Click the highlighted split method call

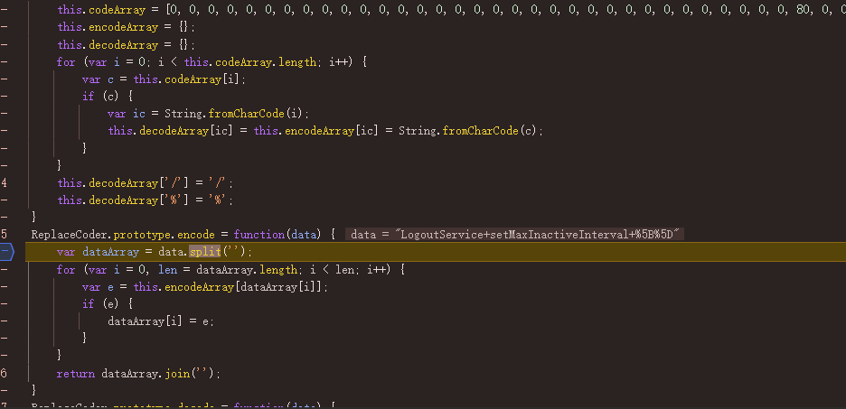(204, 252)
